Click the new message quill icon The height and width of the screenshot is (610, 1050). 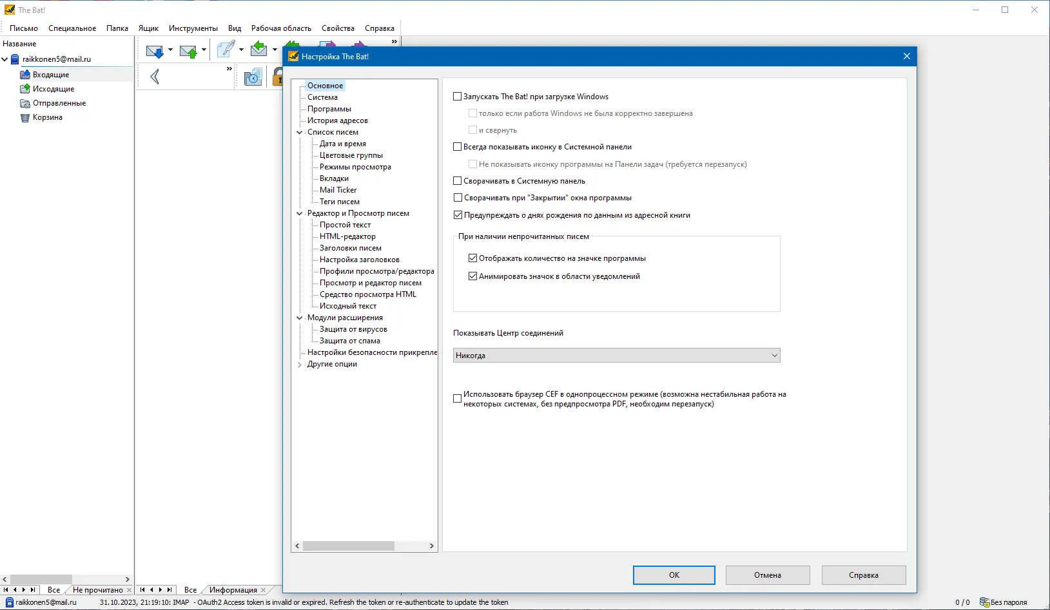tap(226, 50)
